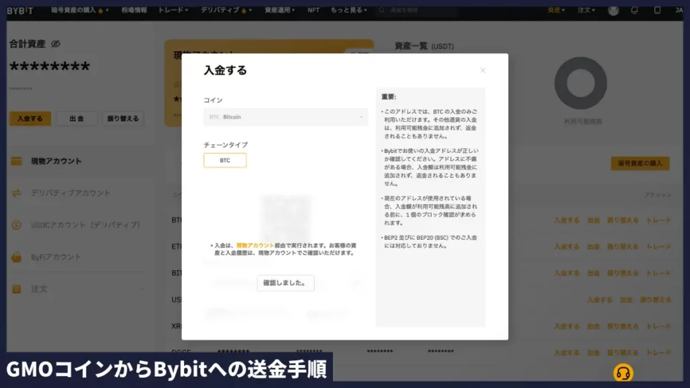This screenshot has height=388, width=690.
Task: Close the 入金する dialog
Action: [482, 70]
